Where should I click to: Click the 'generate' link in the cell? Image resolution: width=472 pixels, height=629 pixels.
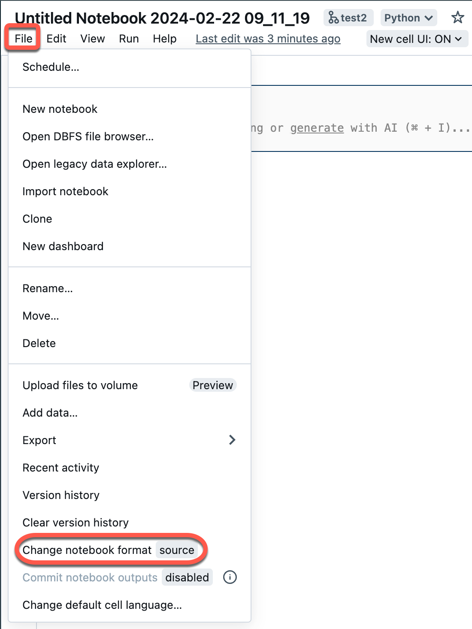point(317,128)
